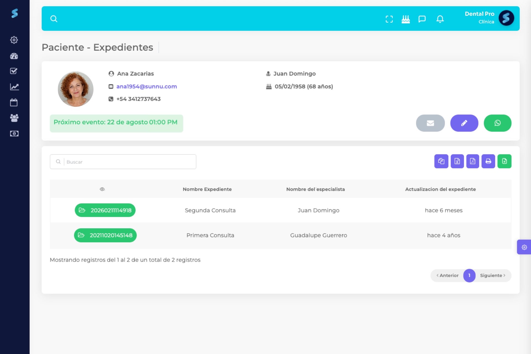Screen dimensions: 531x354
Task: Open the notifications bell
Action: (x=440, y=19)
